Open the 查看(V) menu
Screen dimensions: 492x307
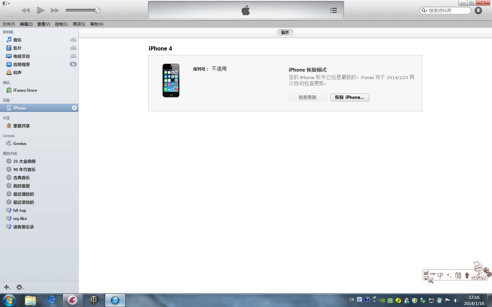pos(43,24)
